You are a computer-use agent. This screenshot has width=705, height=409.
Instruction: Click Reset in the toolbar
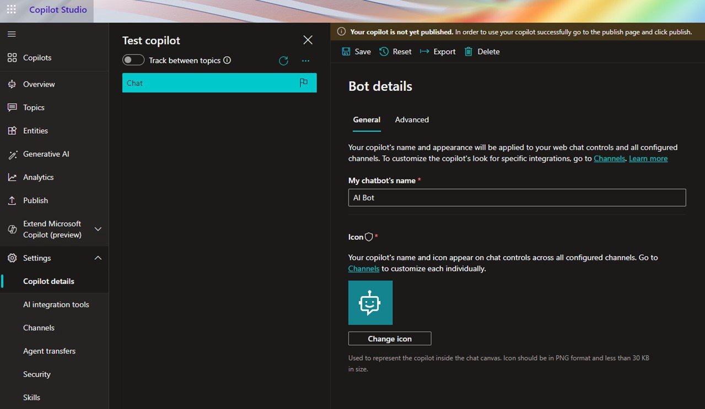395,52
